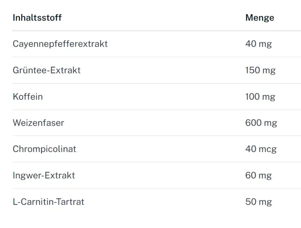Select the Grüntee-Extrakt ingredient name

coord(46,70)
